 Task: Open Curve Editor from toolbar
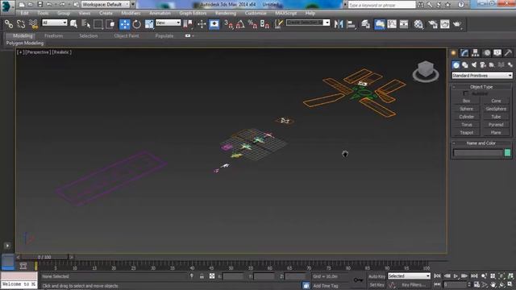click(392, 24)
